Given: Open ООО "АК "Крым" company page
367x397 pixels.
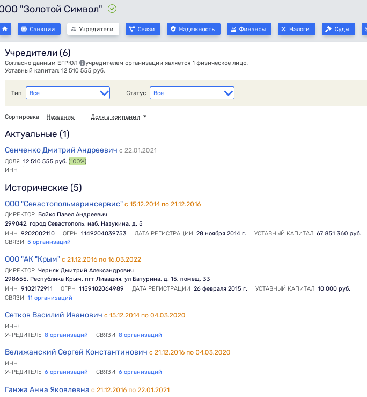Looking at the screenshot, I should [x=32, y=259].
